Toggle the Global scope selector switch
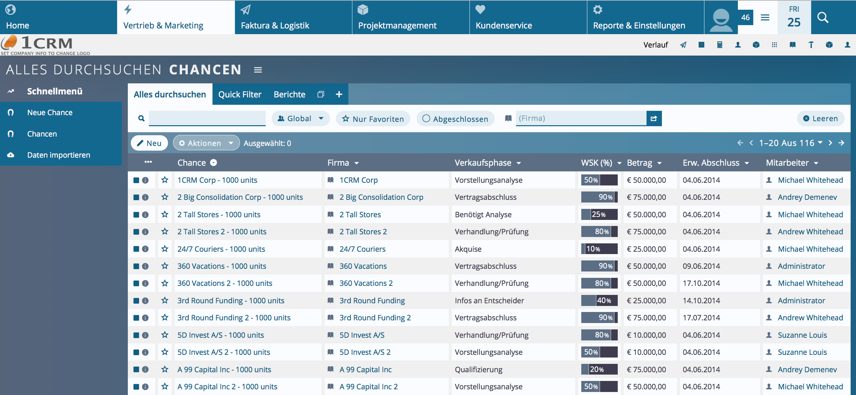This screenshot has height=395, width=856. [x=301, y=118]
